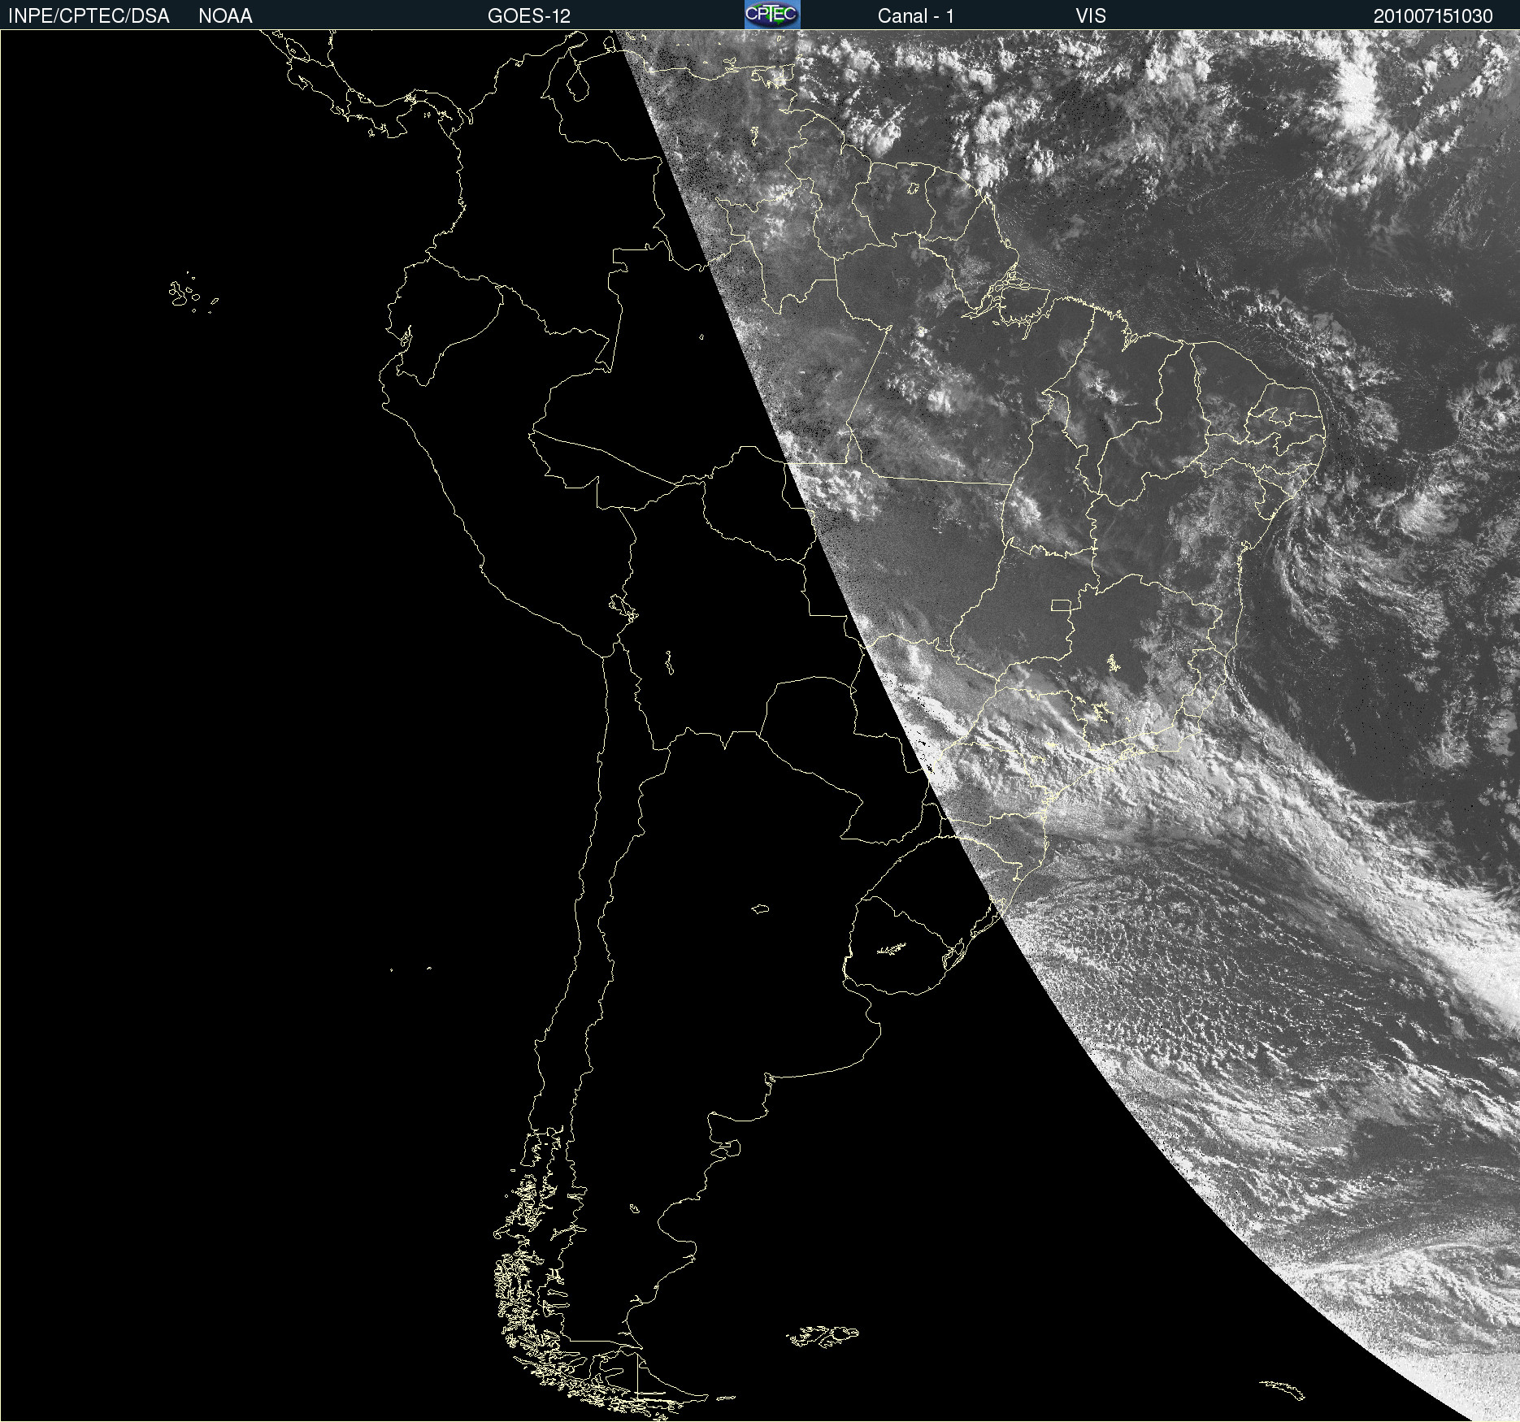Click the CPTEC logo in header

772,15
